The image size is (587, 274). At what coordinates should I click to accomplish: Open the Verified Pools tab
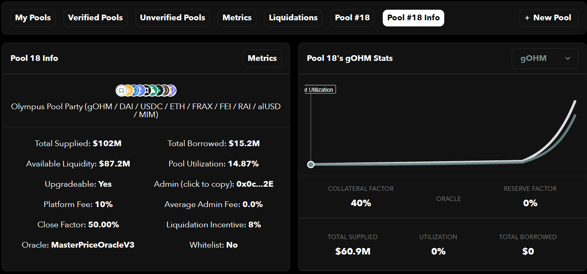point(95,18)
